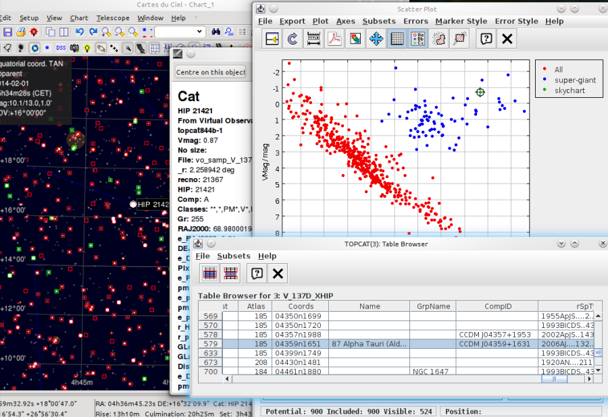Viewport: 608px width, 417px height.
Task: Save the chart in Cartes du Ciel
Action: click(7, 32)
